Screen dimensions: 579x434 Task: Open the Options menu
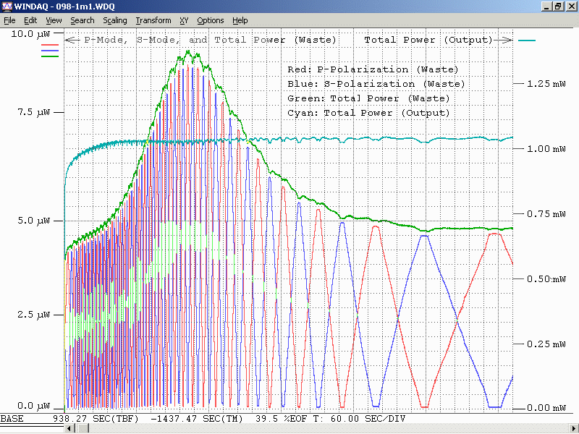pos(211,20)
